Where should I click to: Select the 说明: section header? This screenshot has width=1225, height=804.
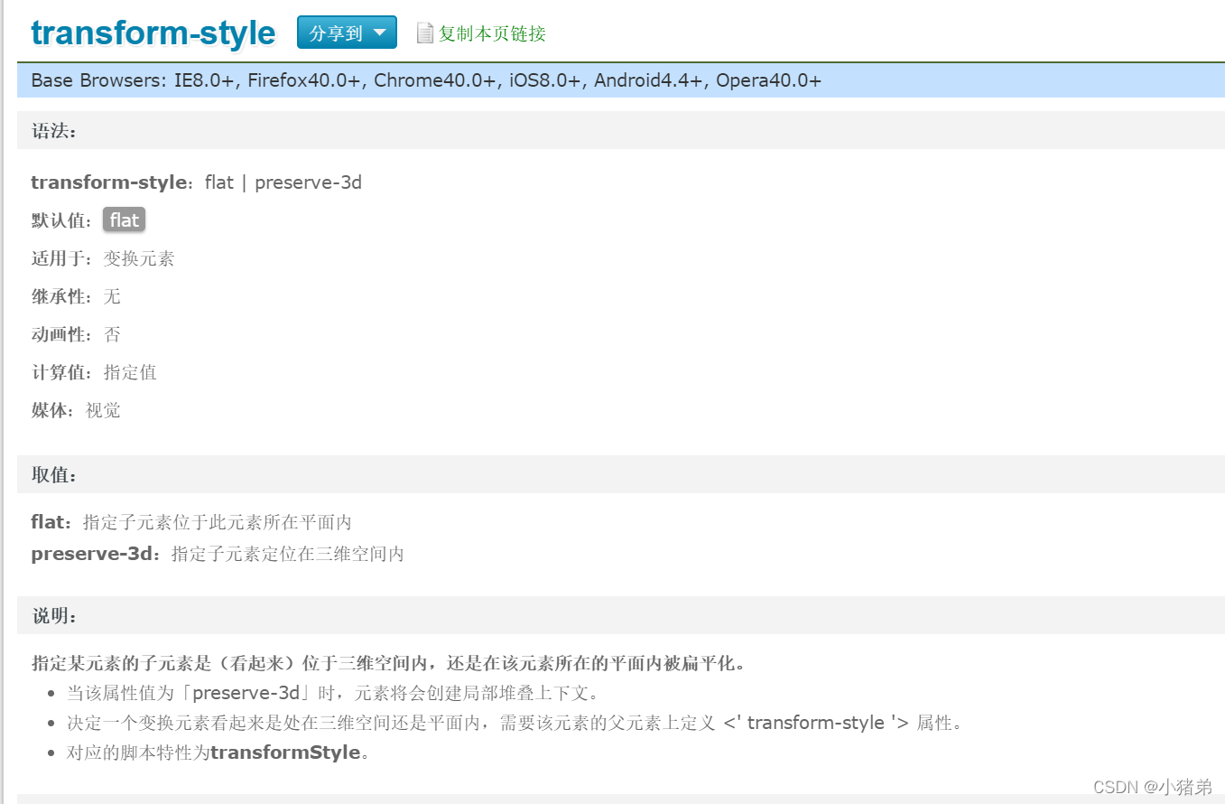621,615
